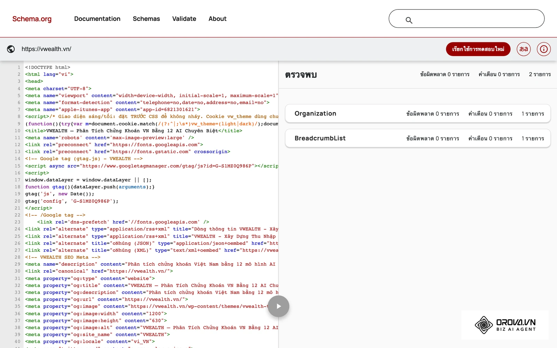Viewport: 557px width, 348px height.
Task: Click the search magnifier icon
Action: tap(409, 21)
